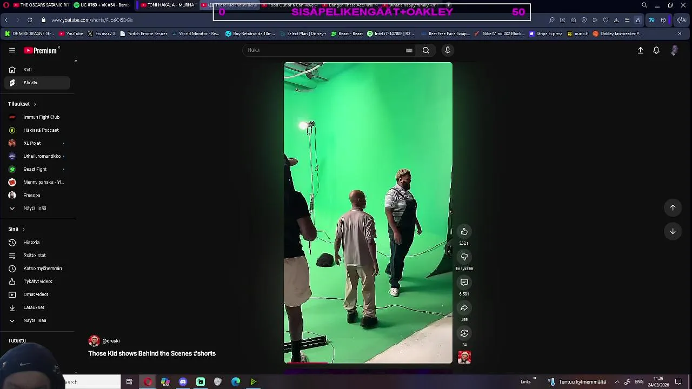Open XL Pojat subscription
Viewport: 692px width, 389px height.
37,143
